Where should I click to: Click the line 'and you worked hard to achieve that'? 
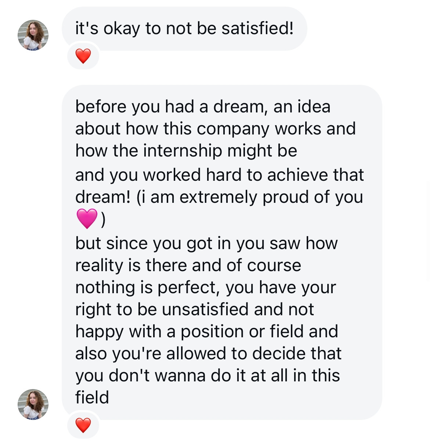219,175
